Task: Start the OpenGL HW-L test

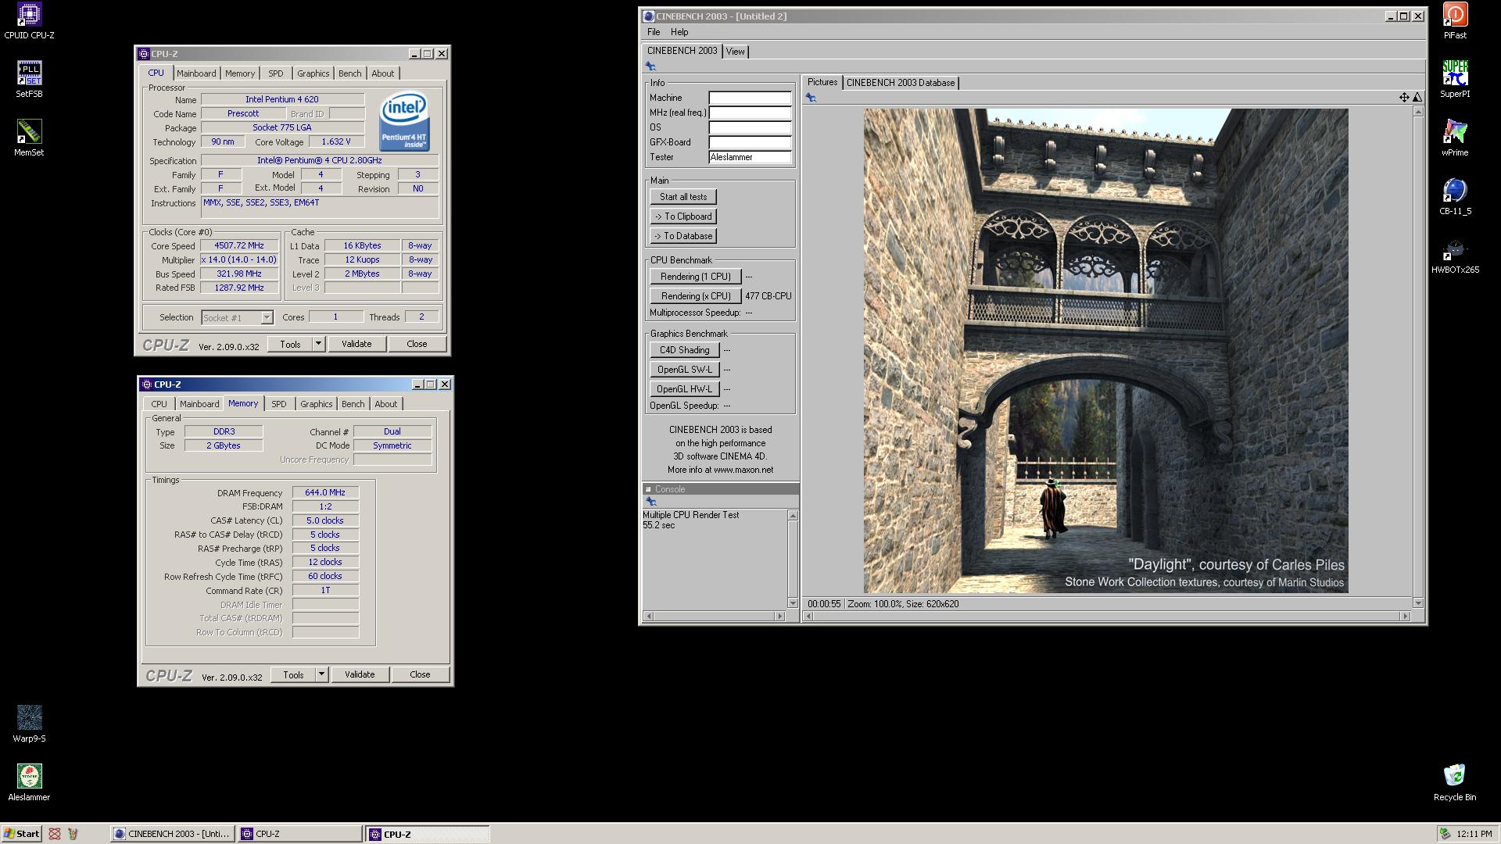Action: [684, 389]
